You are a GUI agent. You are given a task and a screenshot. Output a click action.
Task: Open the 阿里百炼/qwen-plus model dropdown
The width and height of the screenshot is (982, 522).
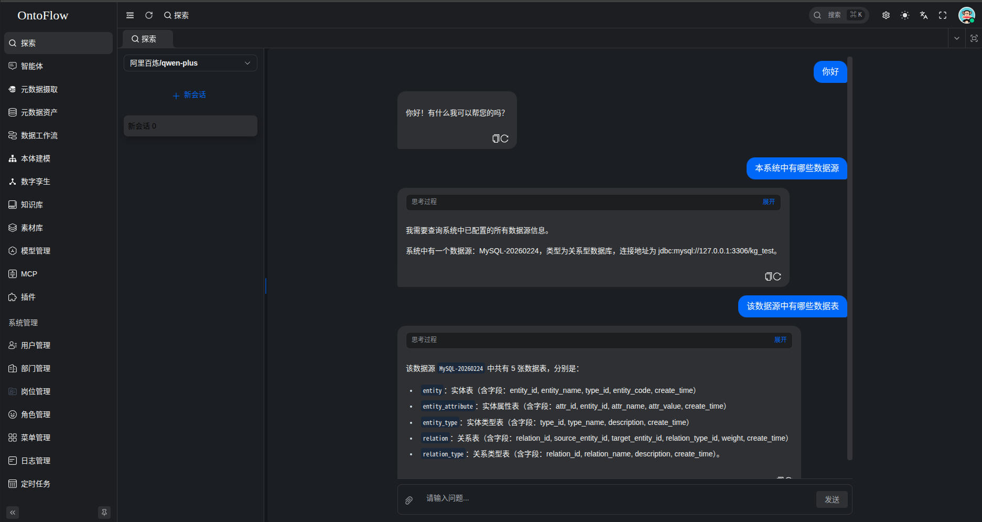coord(190,63)
